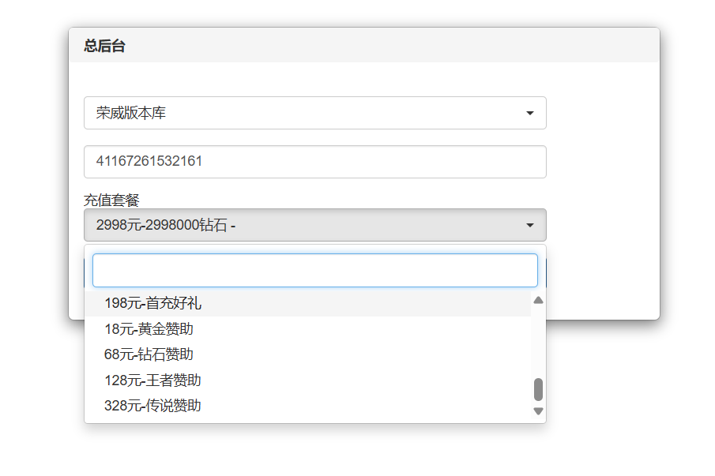Click the 荣威版本库 text in selector
715x476 pixels.
(131, 114)
